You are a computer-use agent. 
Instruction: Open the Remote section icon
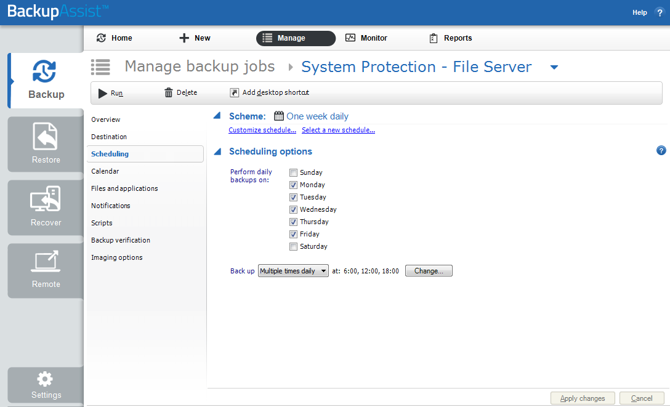tap(46, 261)
